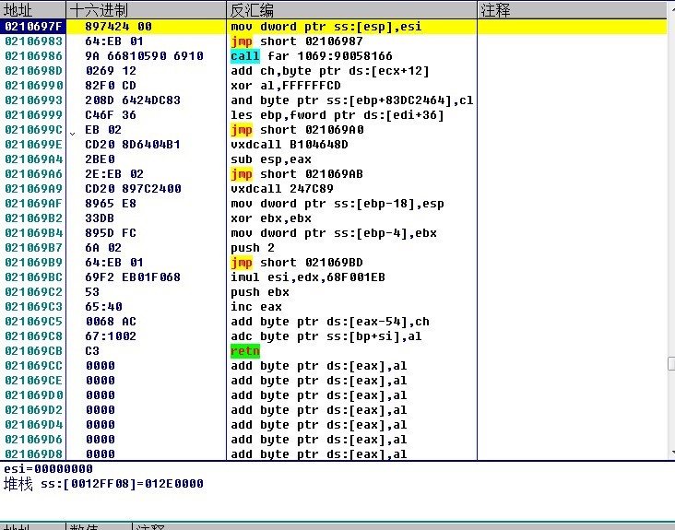Select jmp short 021069BD instruction
This screenshot has height=530, width=675.
[x=297, y=263]
